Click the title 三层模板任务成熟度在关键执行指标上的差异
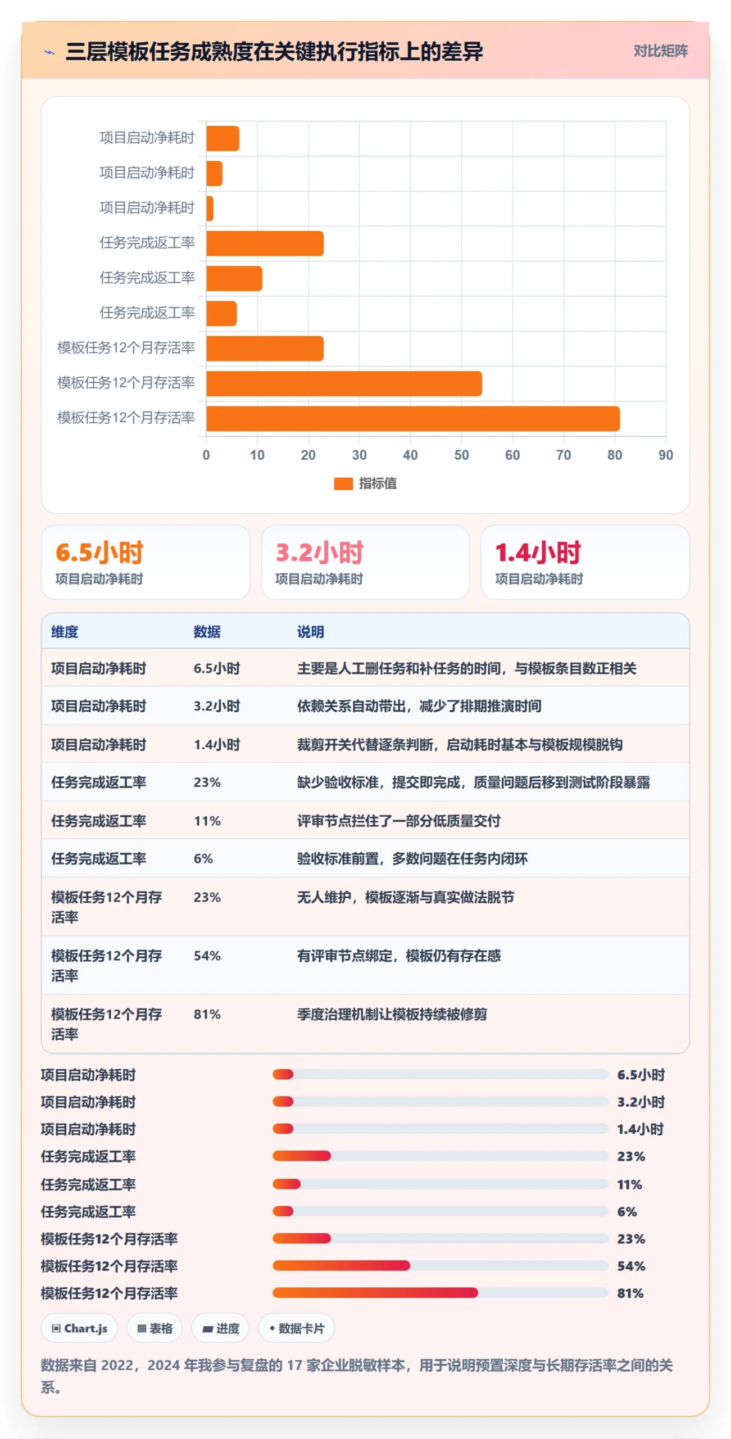The image size is (731, 1439). [274, 51]
